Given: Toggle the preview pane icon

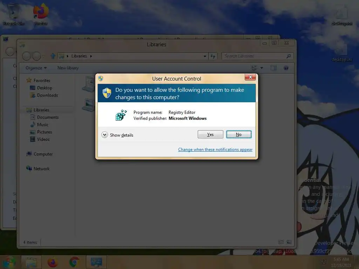Looking at the screenshot, I should 273,68.
